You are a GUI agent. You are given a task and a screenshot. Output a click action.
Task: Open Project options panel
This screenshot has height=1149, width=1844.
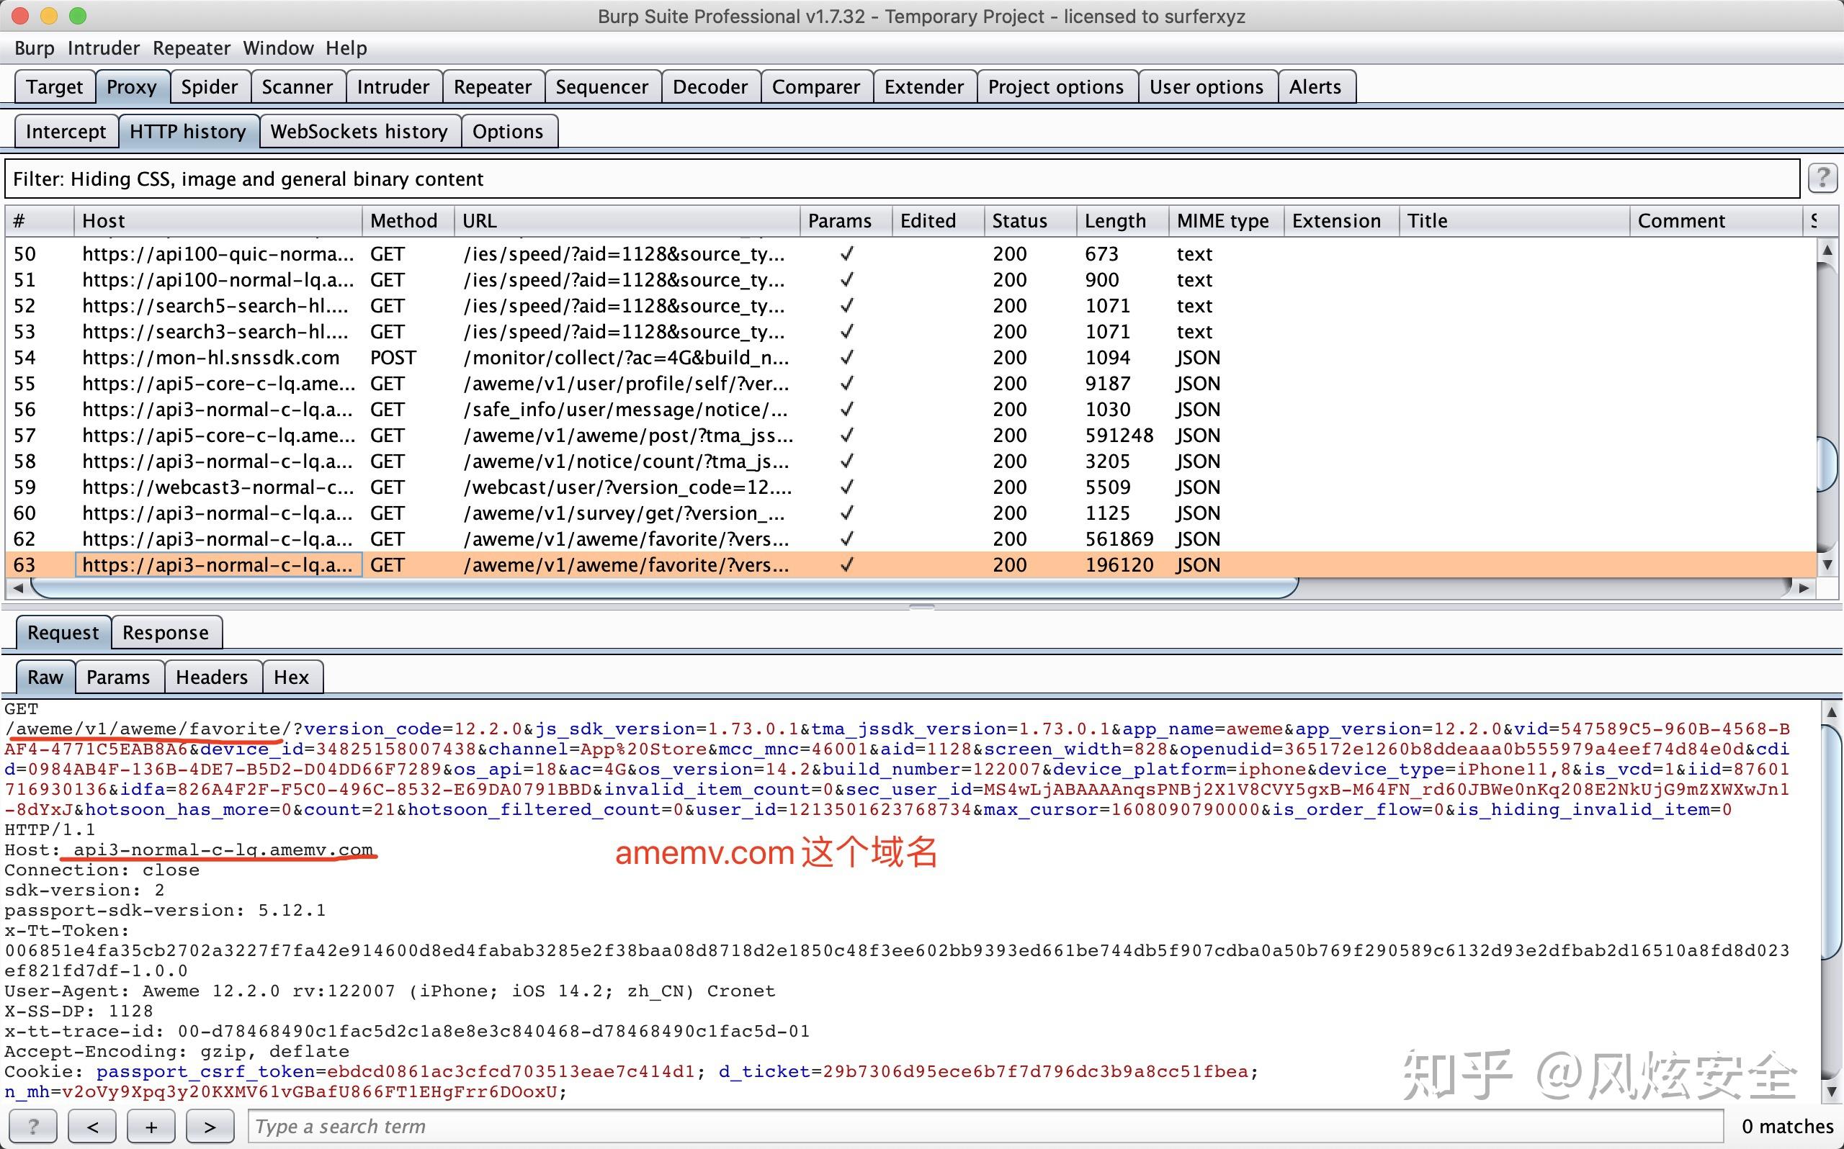coord(1054,86)
